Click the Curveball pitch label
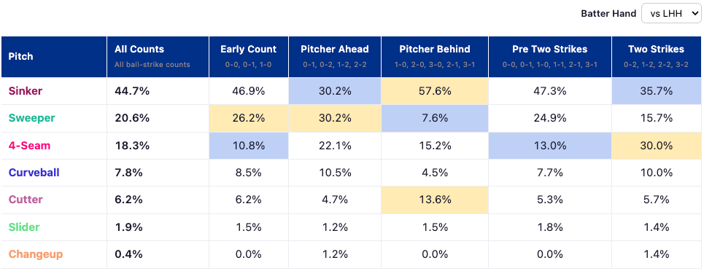This screenshot has width=704, height=271. click(x=34, y=173)
